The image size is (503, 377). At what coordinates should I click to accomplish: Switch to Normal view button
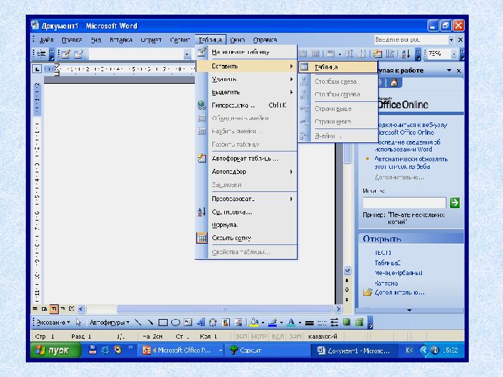coord(35,309)
